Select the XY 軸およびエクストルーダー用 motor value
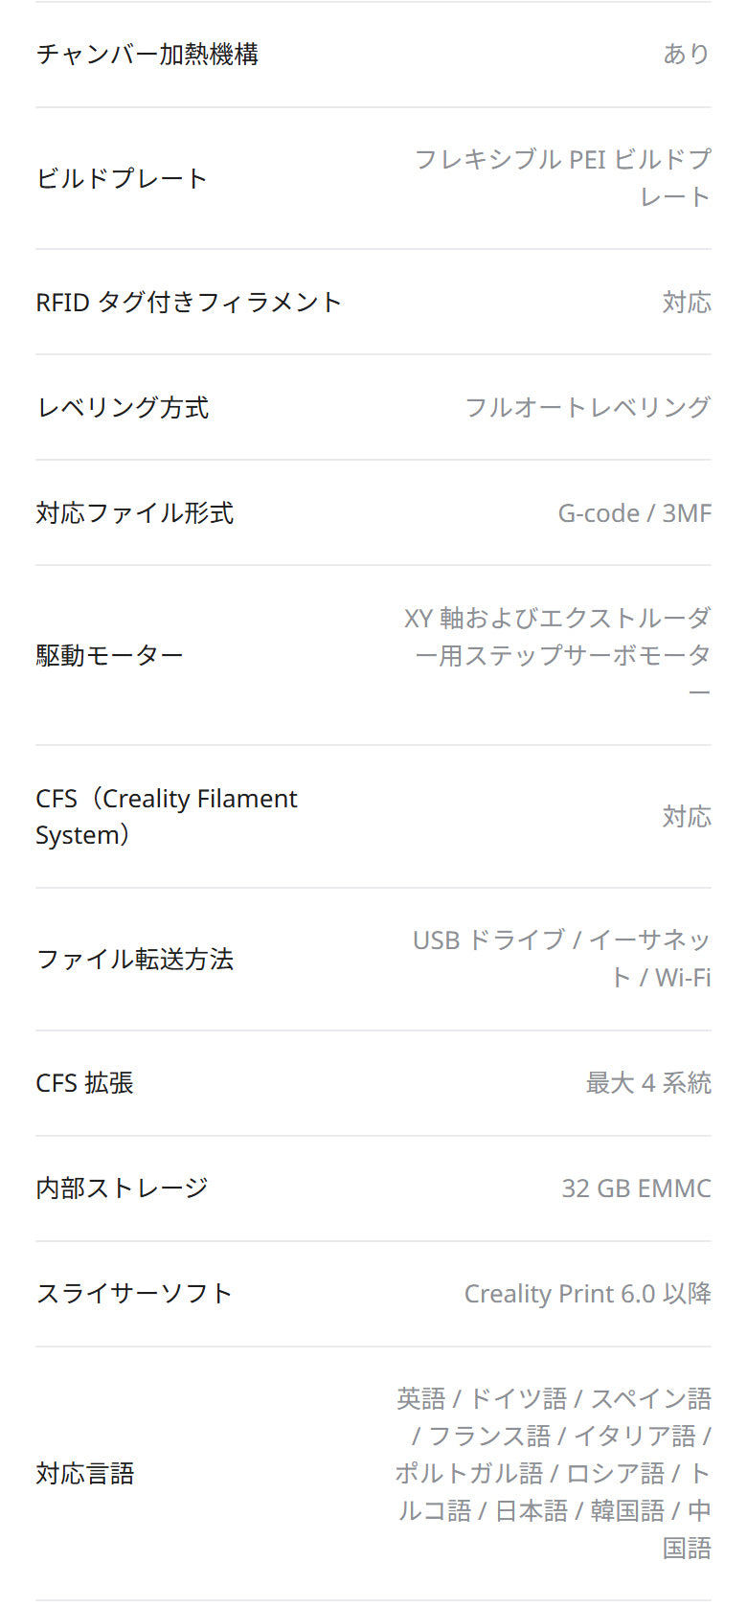This screenshot has width=747, height=1607. click(557, 655)
